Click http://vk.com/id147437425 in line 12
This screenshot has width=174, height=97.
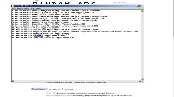[66, 32]
